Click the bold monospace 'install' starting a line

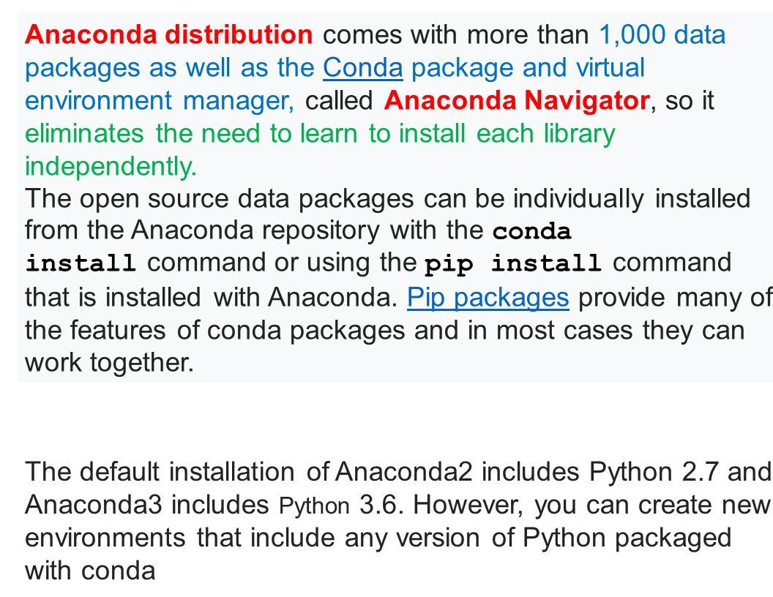81,263
